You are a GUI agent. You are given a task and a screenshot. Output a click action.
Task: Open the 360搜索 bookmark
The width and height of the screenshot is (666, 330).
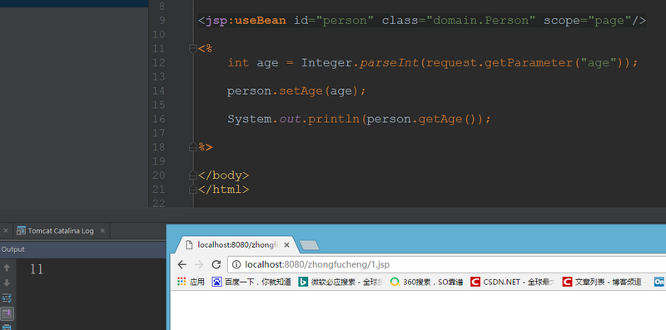point(426,282)
